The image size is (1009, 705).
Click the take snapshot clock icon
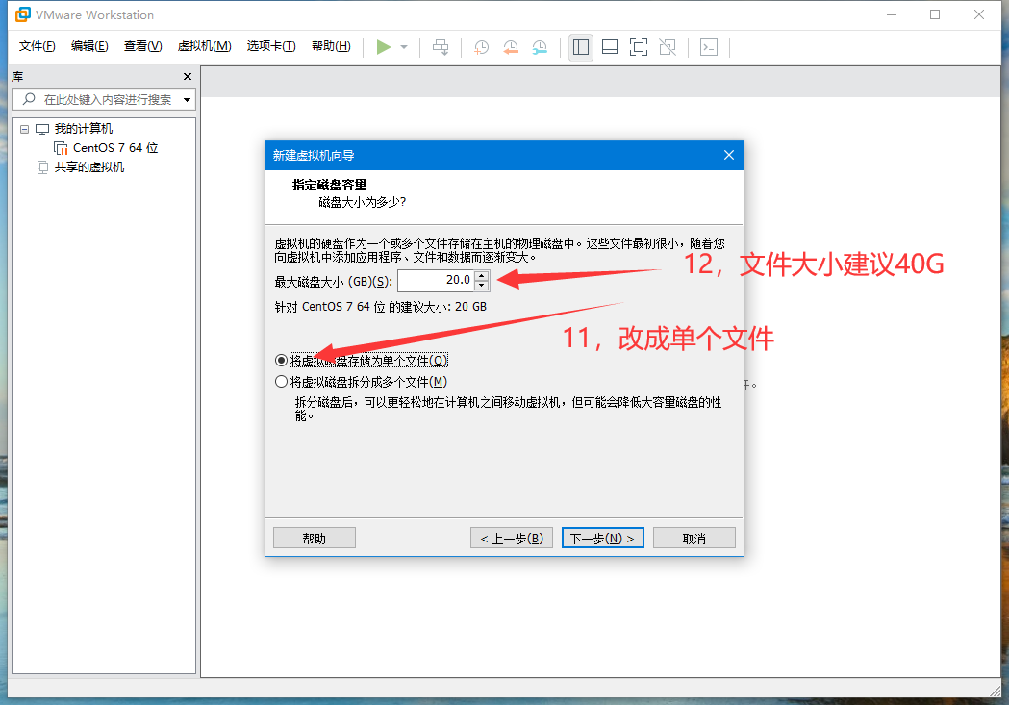pos(481,47)
